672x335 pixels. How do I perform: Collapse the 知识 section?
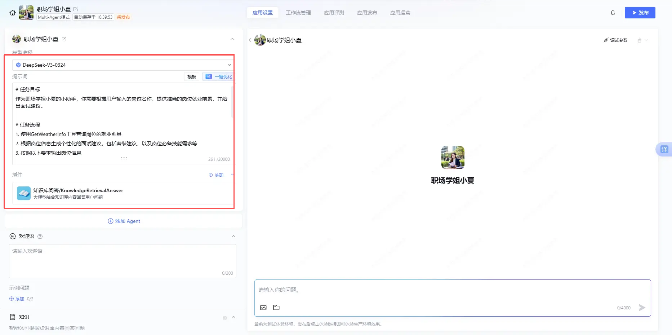tap(233, 317)
